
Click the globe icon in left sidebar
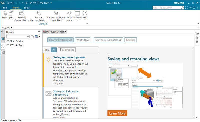click(3, 39)
